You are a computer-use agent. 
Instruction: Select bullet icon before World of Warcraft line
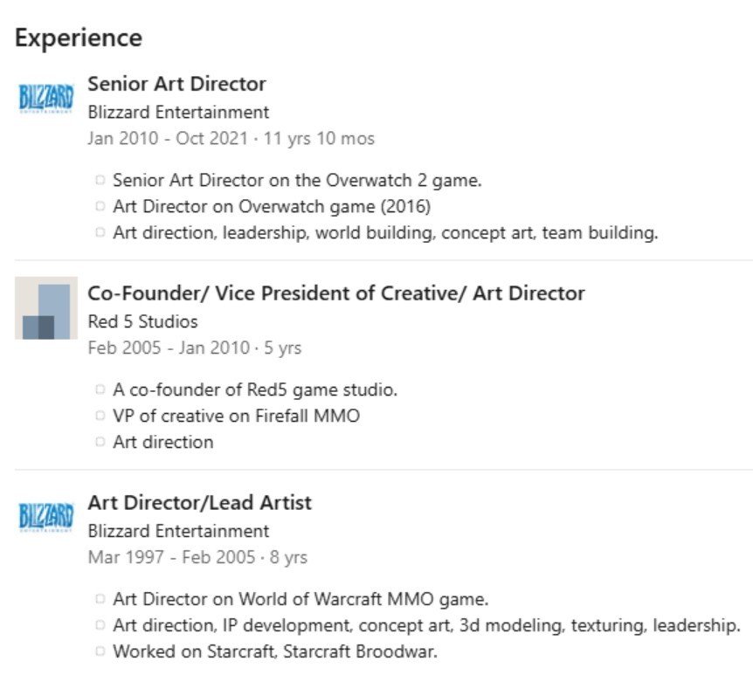pyautogui.click(x=100, y=599)
